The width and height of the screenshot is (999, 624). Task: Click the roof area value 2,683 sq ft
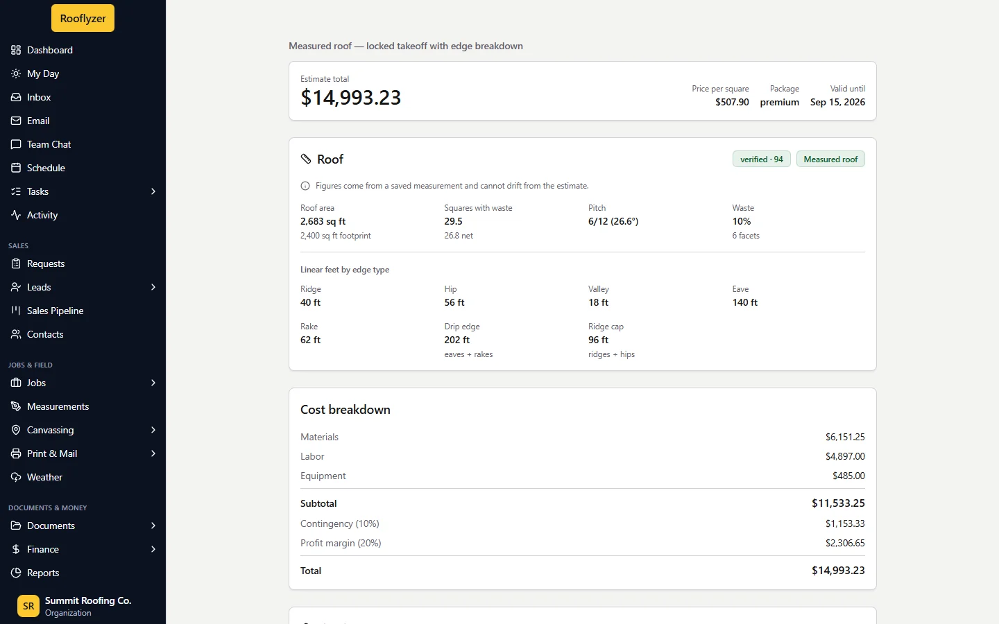pos(323,221)
